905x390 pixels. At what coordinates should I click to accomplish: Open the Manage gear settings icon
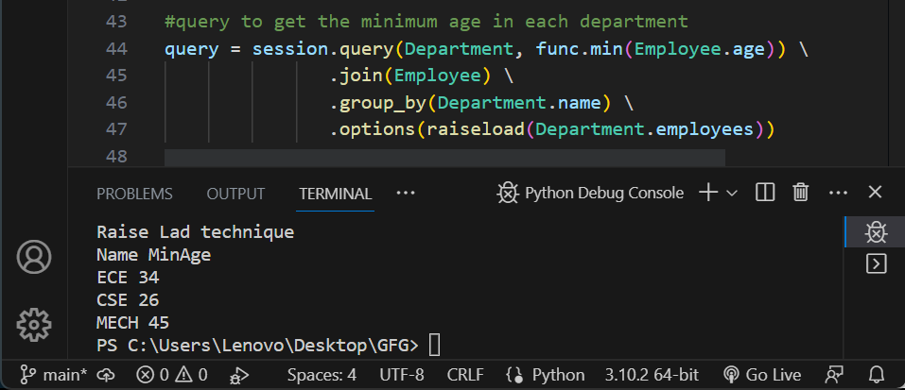(x=34, y=323)
